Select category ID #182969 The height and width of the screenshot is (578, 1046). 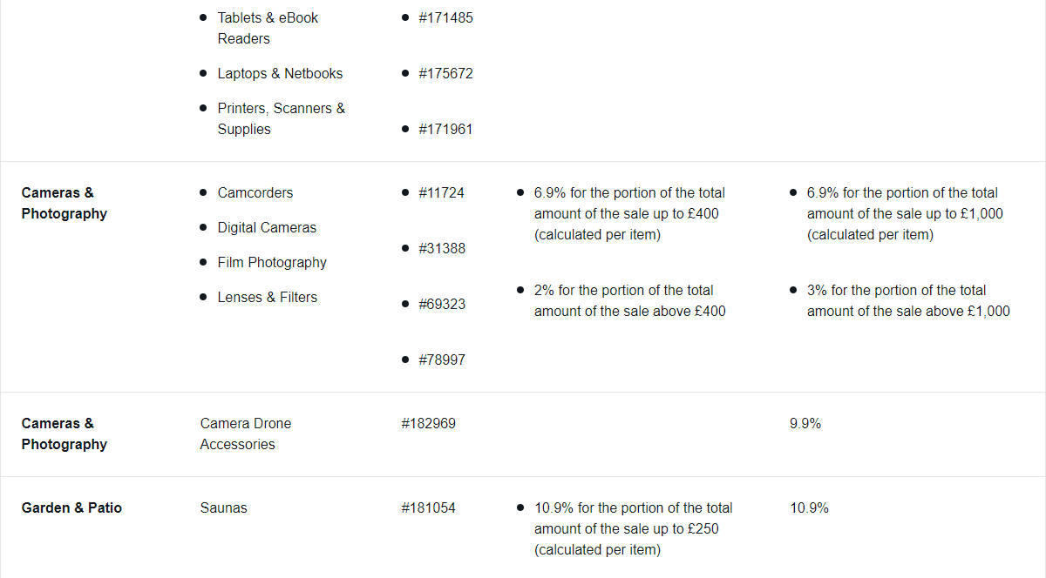[x=428, y=423]
